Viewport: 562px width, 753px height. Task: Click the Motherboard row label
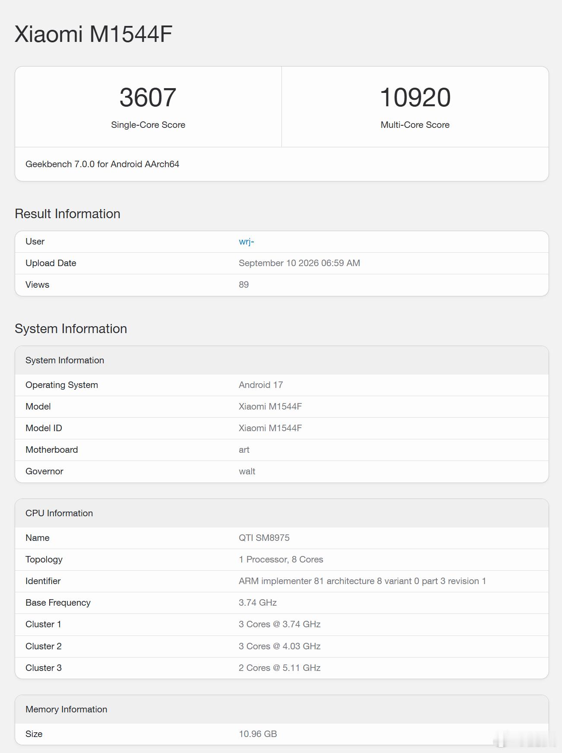(52, 450)
